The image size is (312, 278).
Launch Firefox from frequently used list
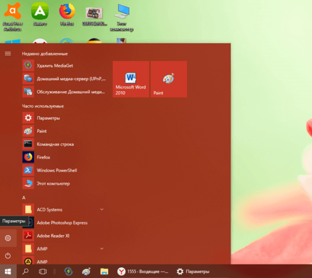coord(43,157)
